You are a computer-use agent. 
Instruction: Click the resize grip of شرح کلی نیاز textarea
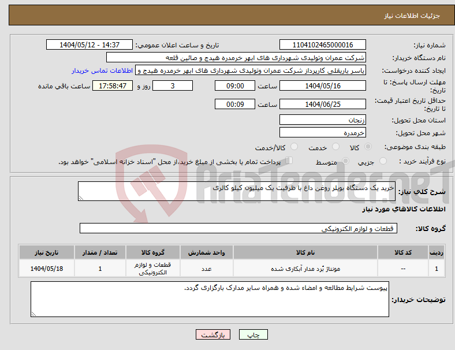(x=81, y=198)
